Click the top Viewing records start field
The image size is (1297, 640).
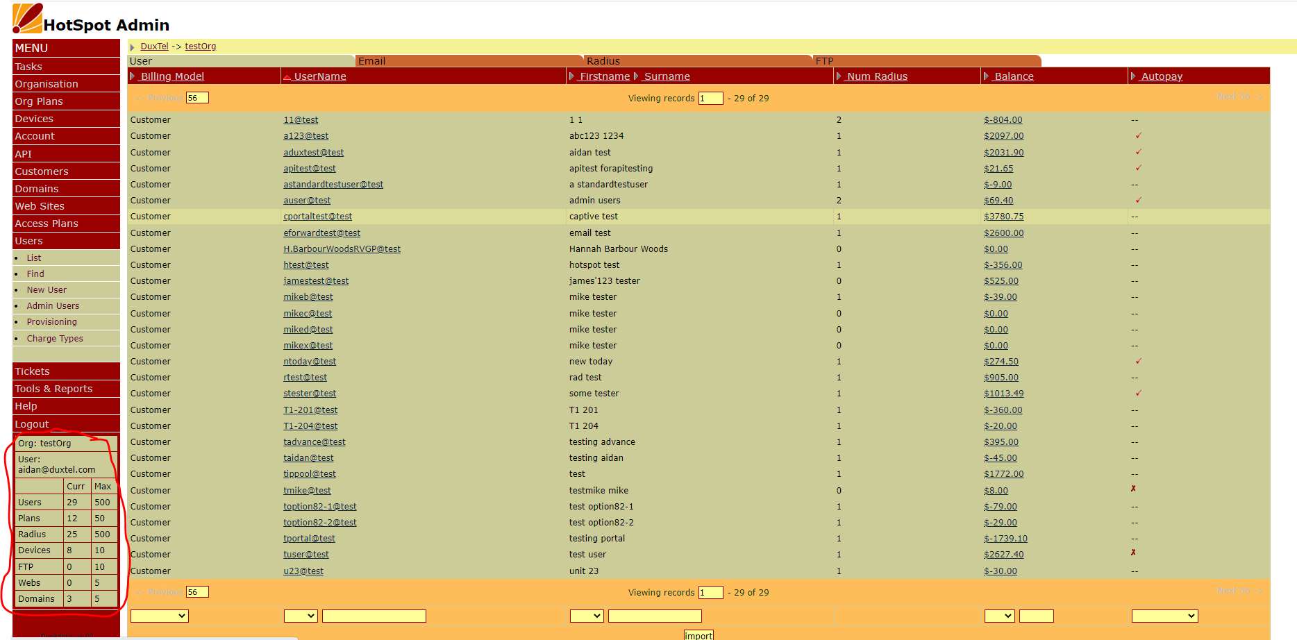click(711, 99)
